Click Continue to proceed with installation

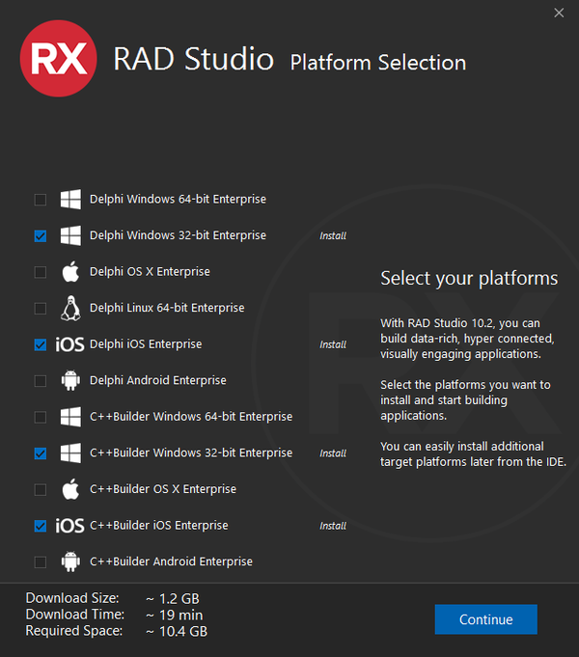pyautogui.click(x=486, y=619)
